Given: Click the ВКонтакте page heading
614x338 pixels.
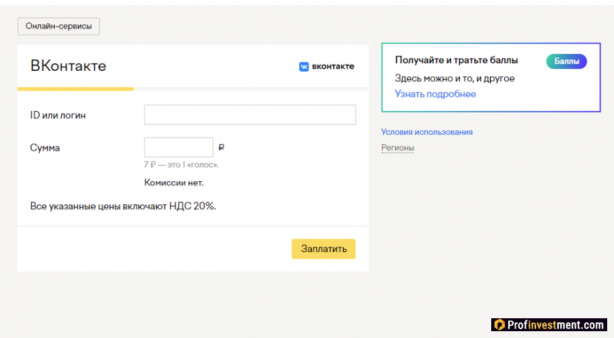Looking at the screenshot, I should [68, 65].
